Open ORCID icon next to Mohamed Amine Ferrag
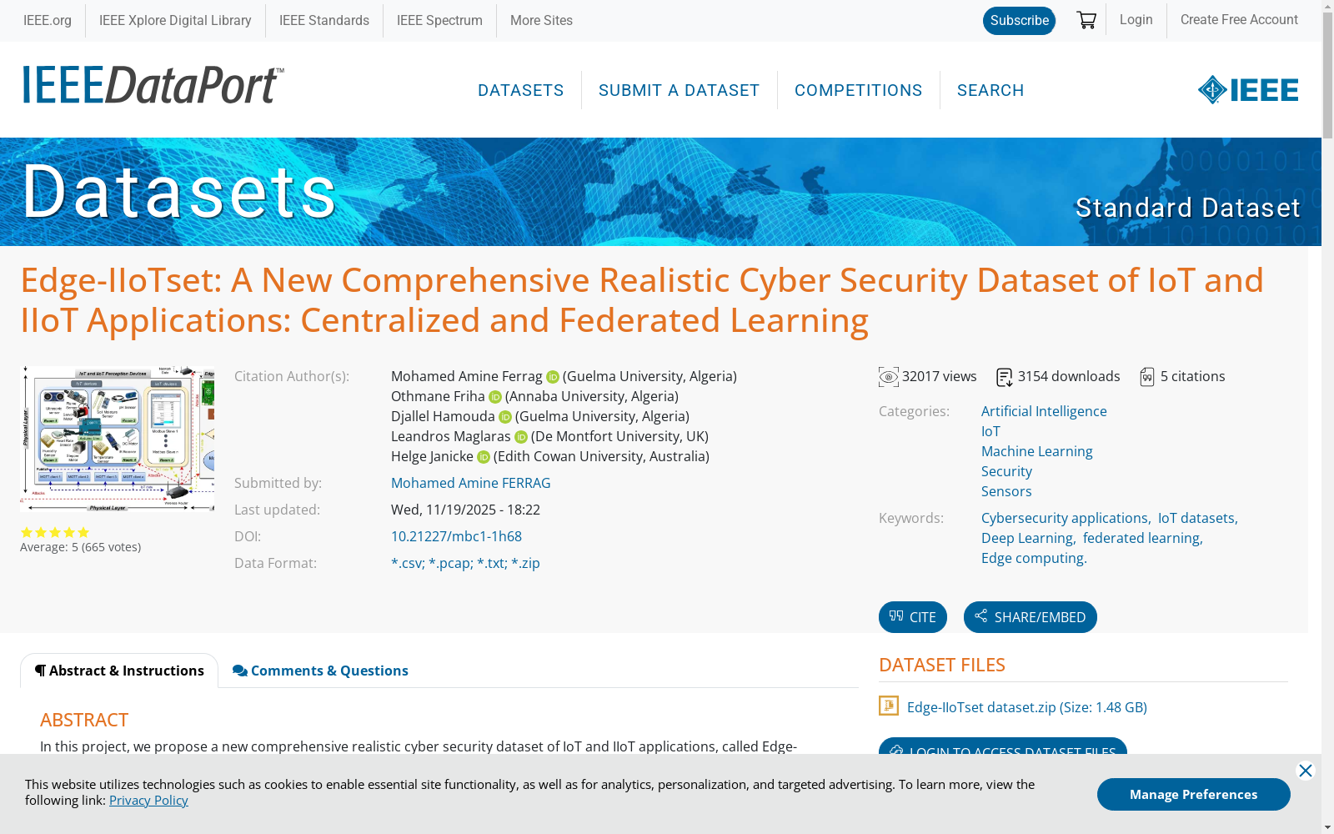The image size is (1334, 834). click(x=553, y=377)
